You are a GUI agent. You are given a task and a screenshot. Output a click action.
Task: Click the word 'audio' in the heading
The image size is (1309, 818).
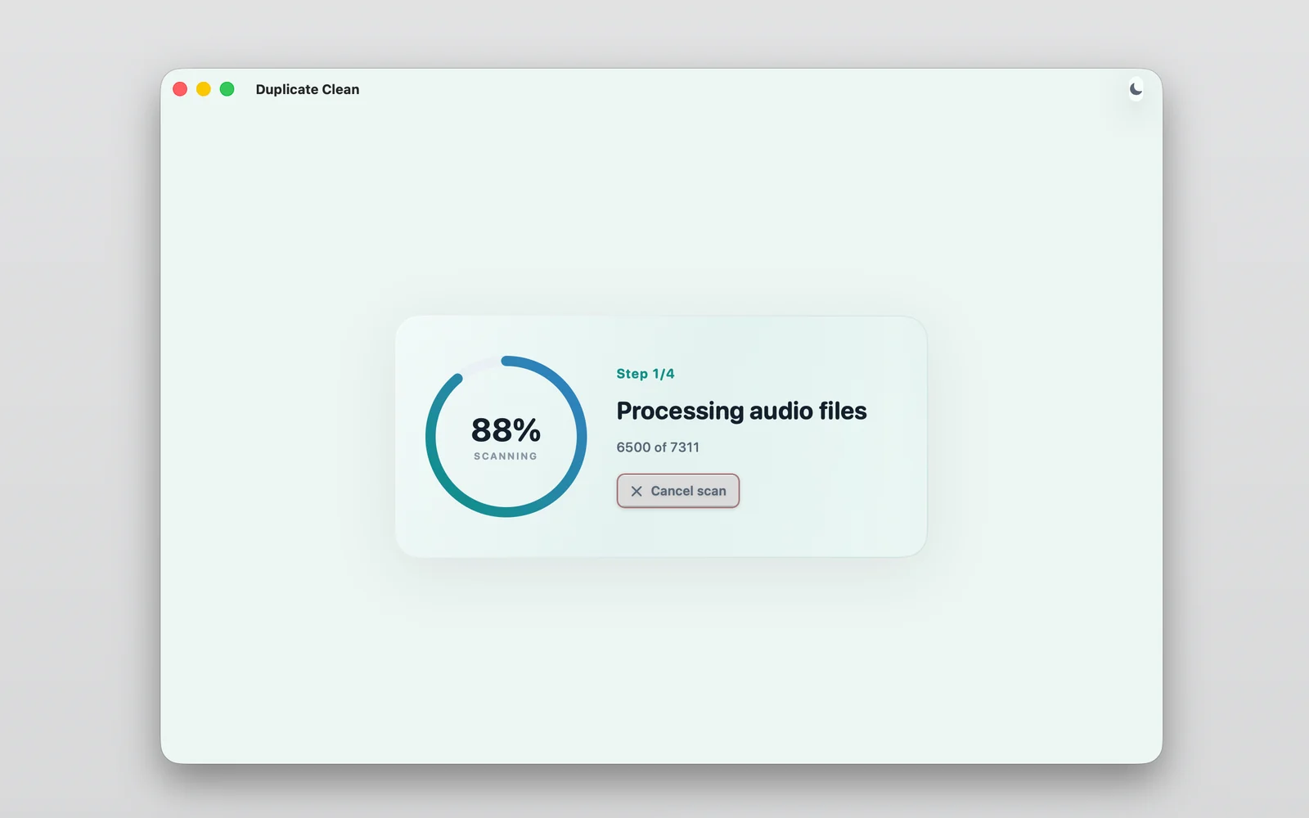tap(780, 411)
